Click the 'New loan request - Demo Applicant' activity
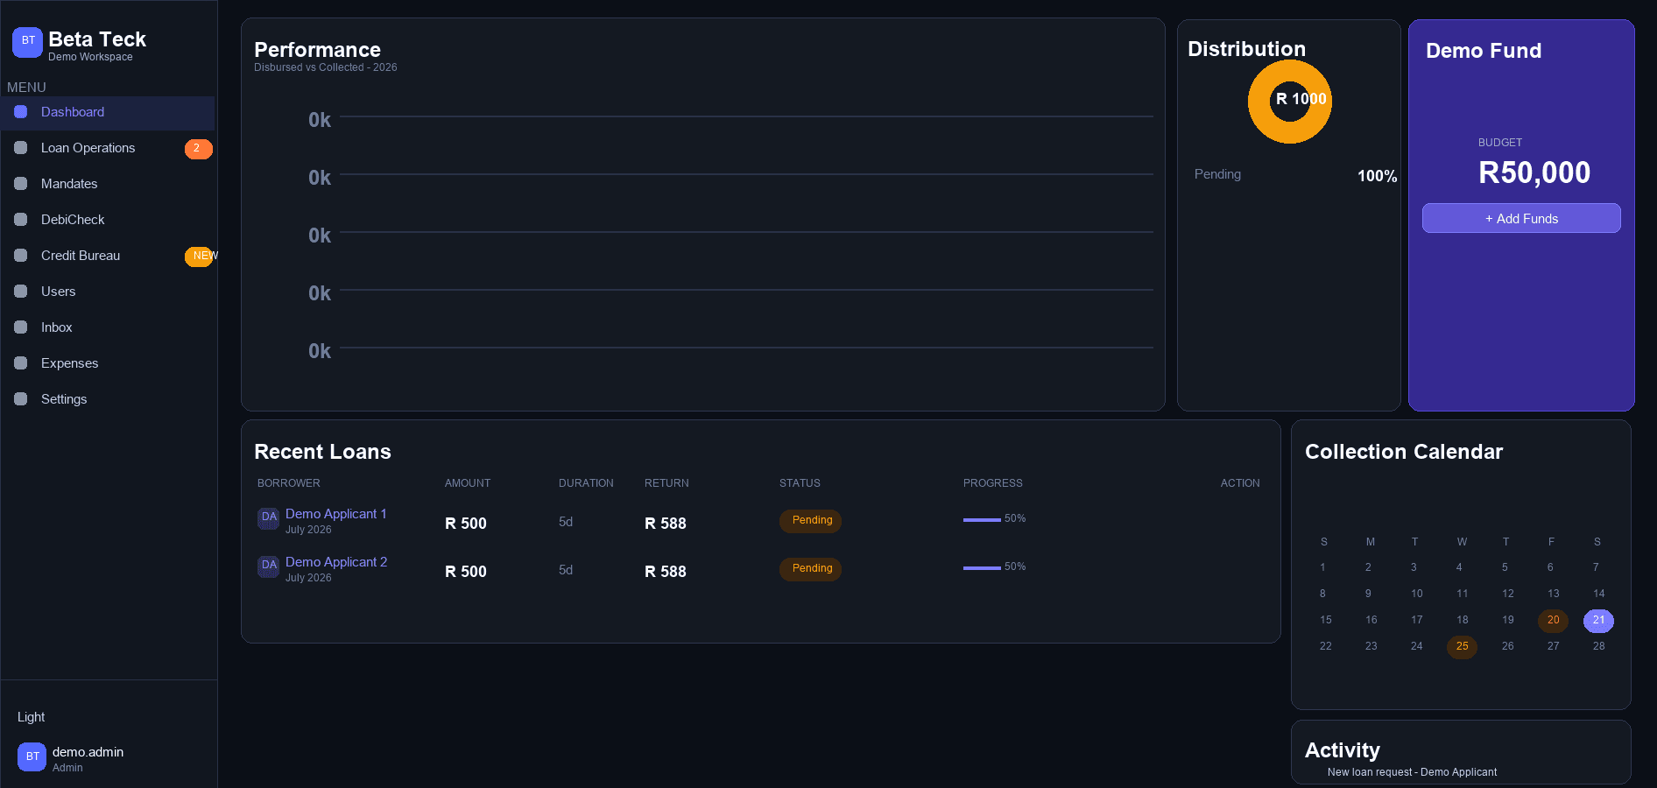Viewport: 1657px width, 788px height. [x=1412, y=772]
